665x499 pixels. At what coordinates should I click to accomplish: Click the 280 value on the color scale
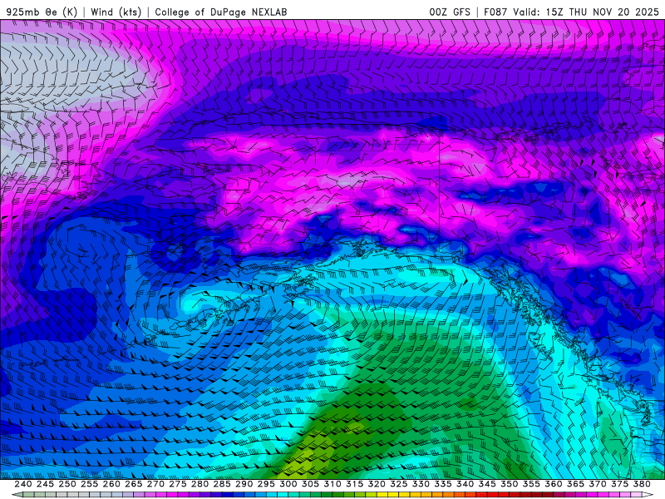click(x=199, y=484)
